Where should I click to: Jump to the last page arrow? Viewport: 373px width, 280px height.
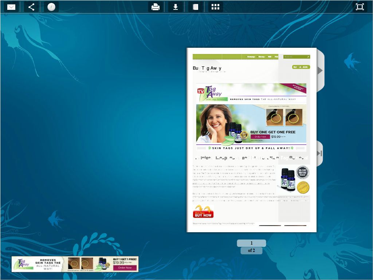(319, 153)
